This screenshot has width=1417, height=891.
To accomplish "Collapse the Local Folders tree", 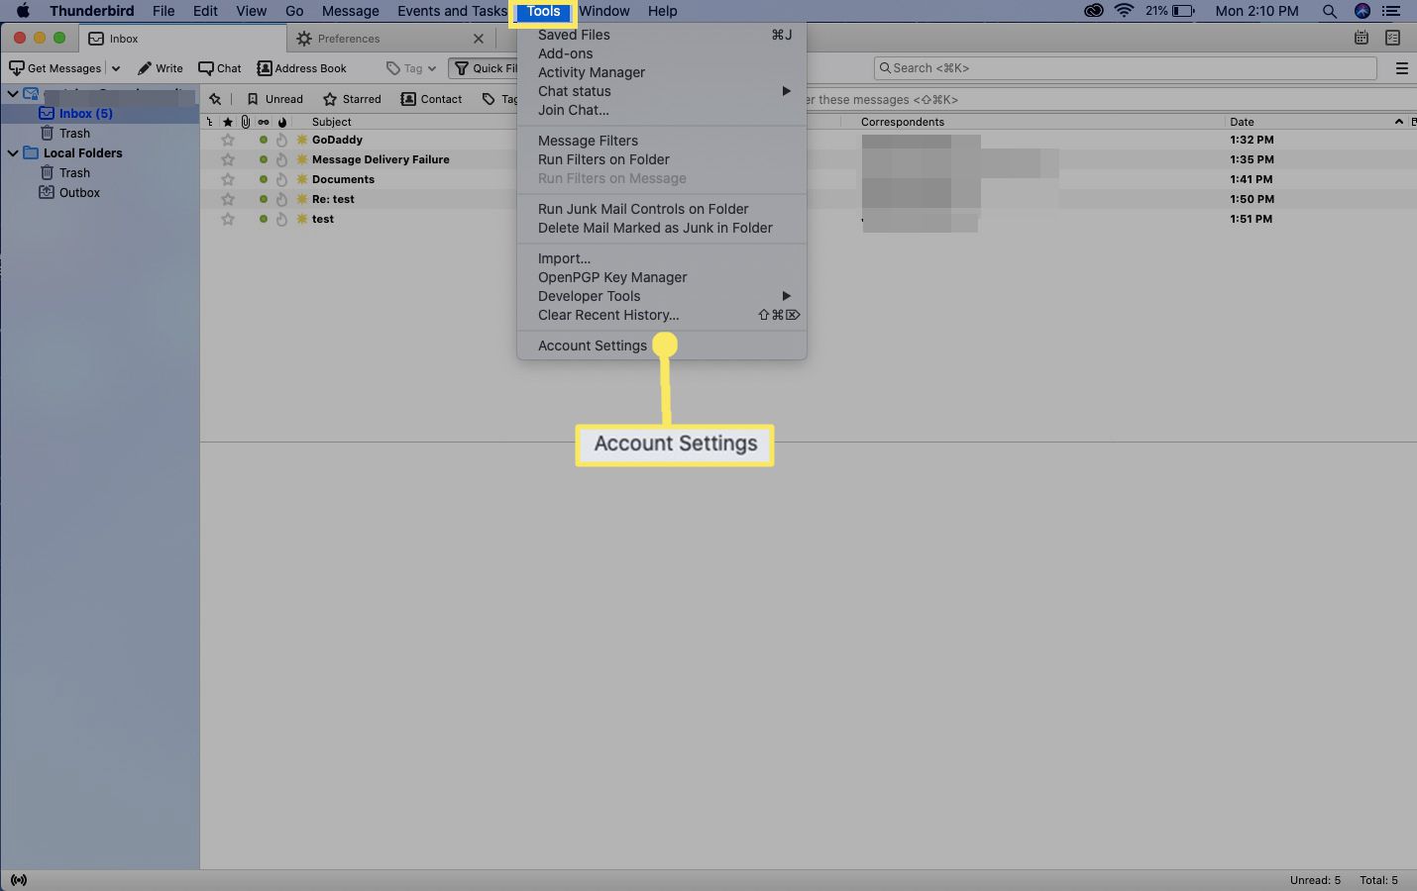I will tap(13, 153).
